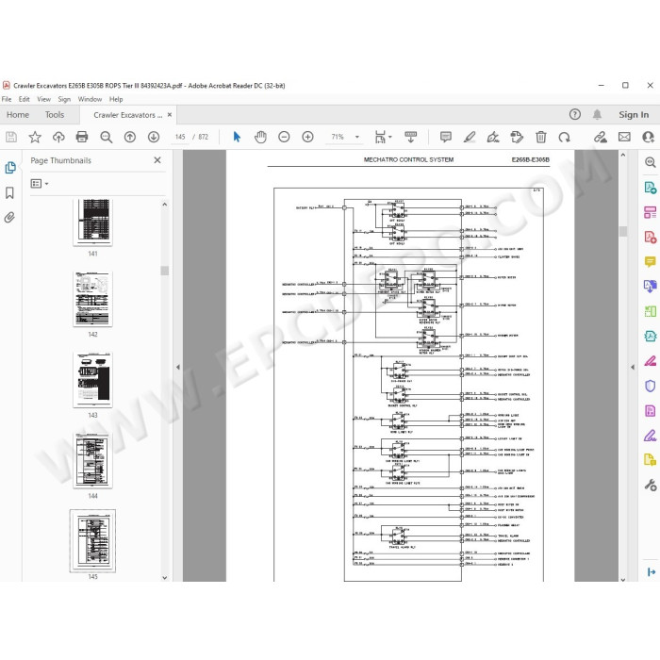Select the page 143 thumbnail
660x660 pixels.
click(92, 380)
